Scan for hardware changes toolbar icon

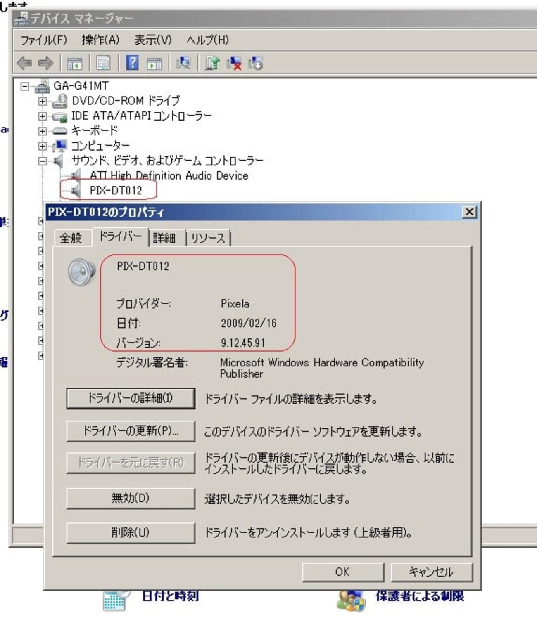tap(183, 63)
